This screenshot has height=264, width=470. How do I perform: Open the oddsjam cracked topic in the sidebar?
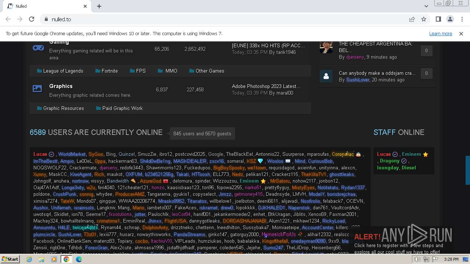377,73
